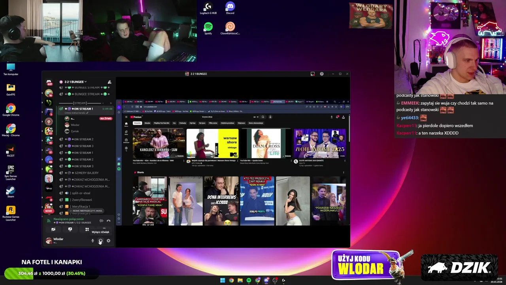Join the split-or-steal voice channel

pyautogui.click(x=86, y=193)
